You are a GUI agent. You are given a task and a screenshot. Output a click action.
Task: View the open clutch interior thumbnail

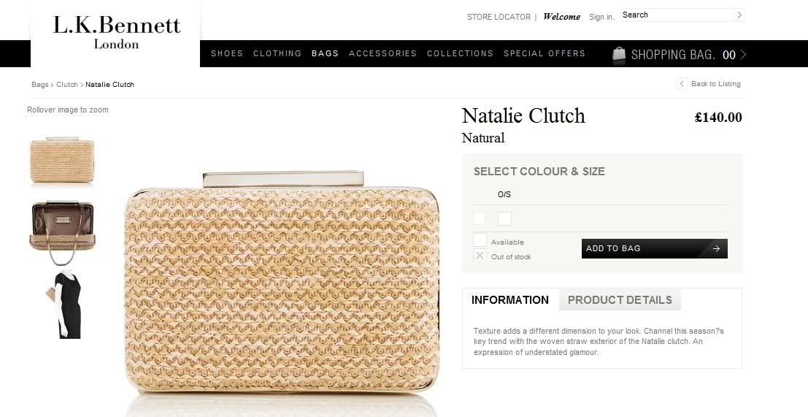(62, 232)
